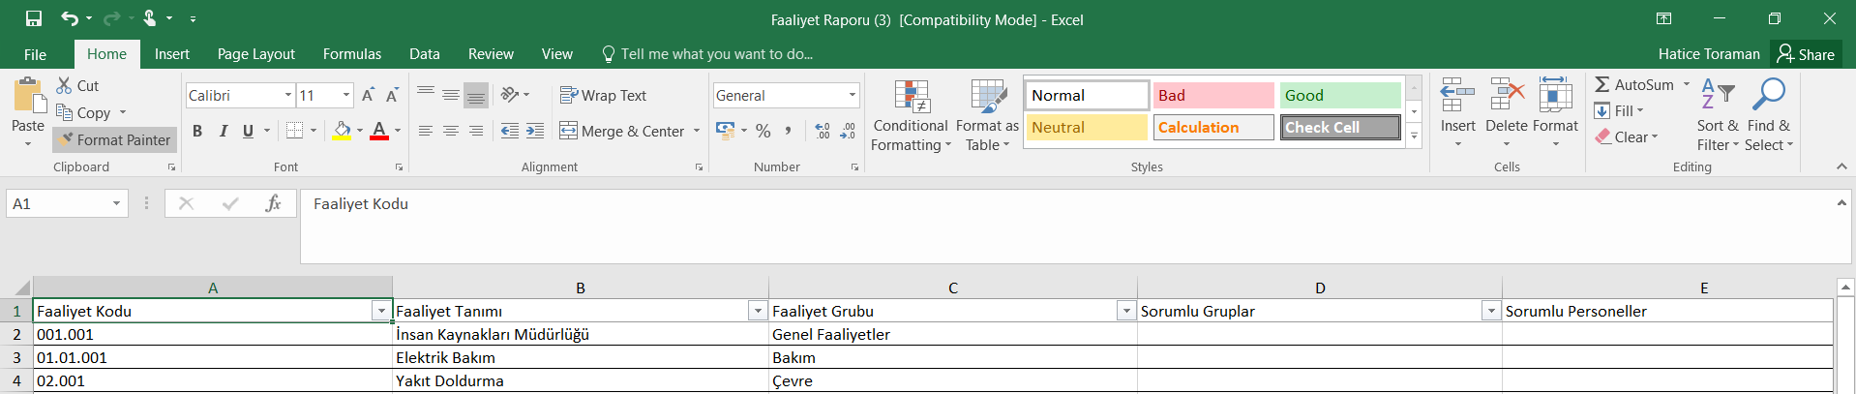The height and width of the screenshot is (394, 1856).
Task: Click the Save icon in title bar
Action: tap(34, 18)
